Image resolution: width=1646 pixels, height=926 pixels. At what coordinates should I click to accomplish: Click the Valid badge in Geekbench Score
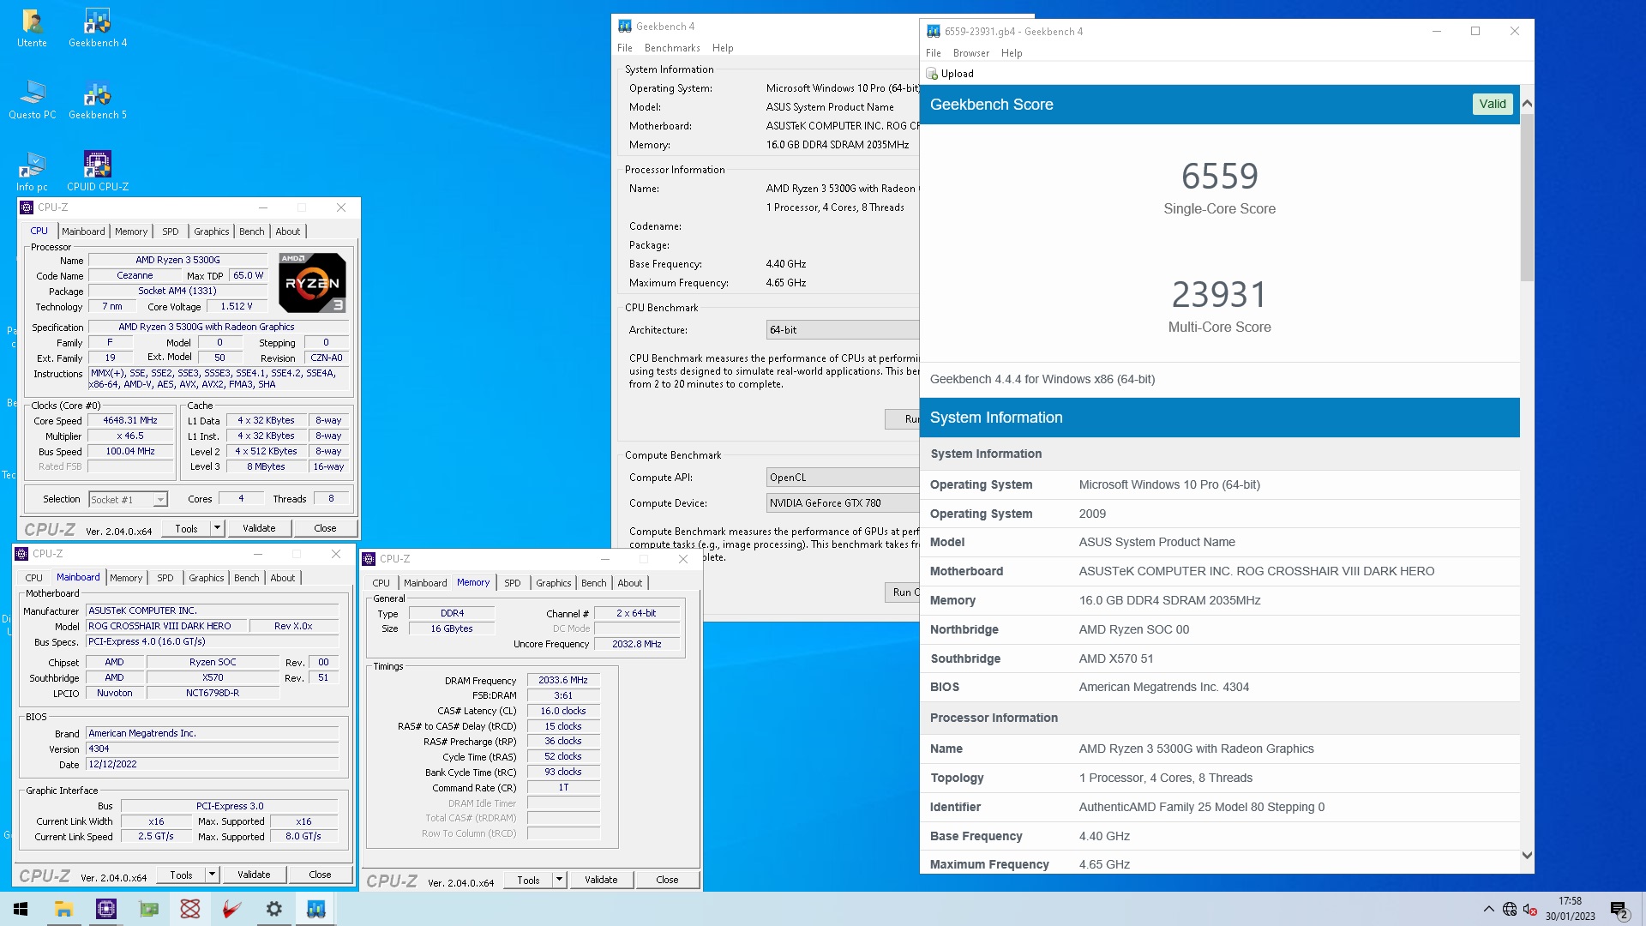(1493, 105)
